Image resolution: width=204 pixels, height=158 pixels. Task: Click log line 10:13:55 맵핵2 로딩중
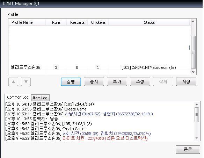pyautogui.click(x=32, y=119)
